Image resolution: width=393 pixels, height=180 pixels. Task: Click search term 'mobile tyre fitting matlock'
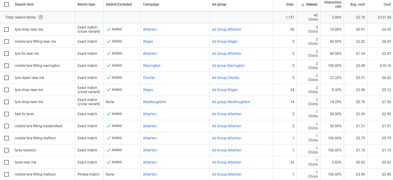35,174
